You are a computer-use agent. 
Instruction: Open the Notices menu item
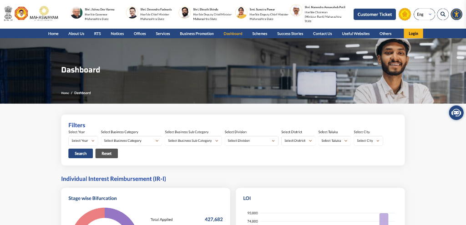coord(117,34)
